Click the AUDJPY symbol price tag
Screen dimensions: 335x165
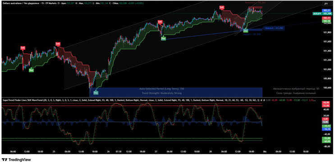click(x=317, y=13)
